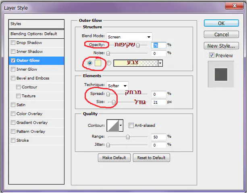
Task: Expand the gradient picker dropdown arrow
Action: (160, 63)
